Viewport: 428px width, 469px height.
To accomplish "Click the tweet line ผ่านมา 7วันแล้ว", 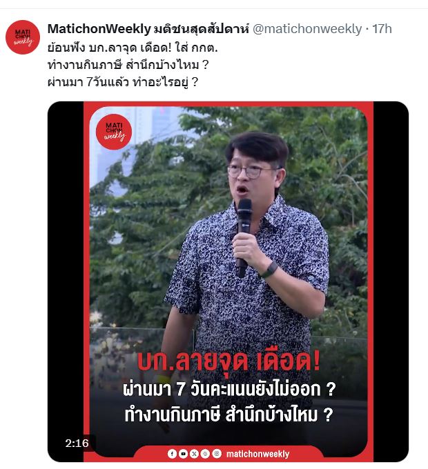I will pos(123,82).
